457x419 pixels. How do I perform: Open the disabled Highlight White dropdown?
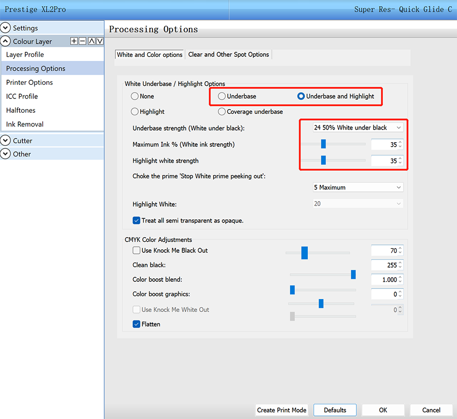coord(358,204)
